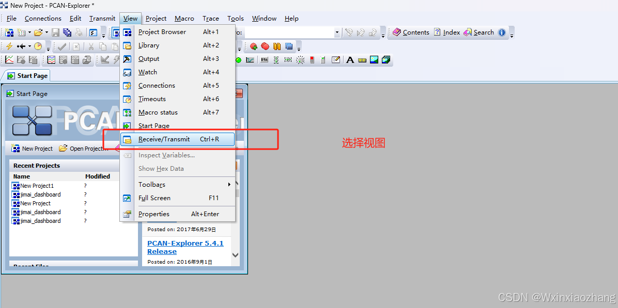Open recent project New Project1
Viewport: 618px width, 308px height.
click(33, 186)
